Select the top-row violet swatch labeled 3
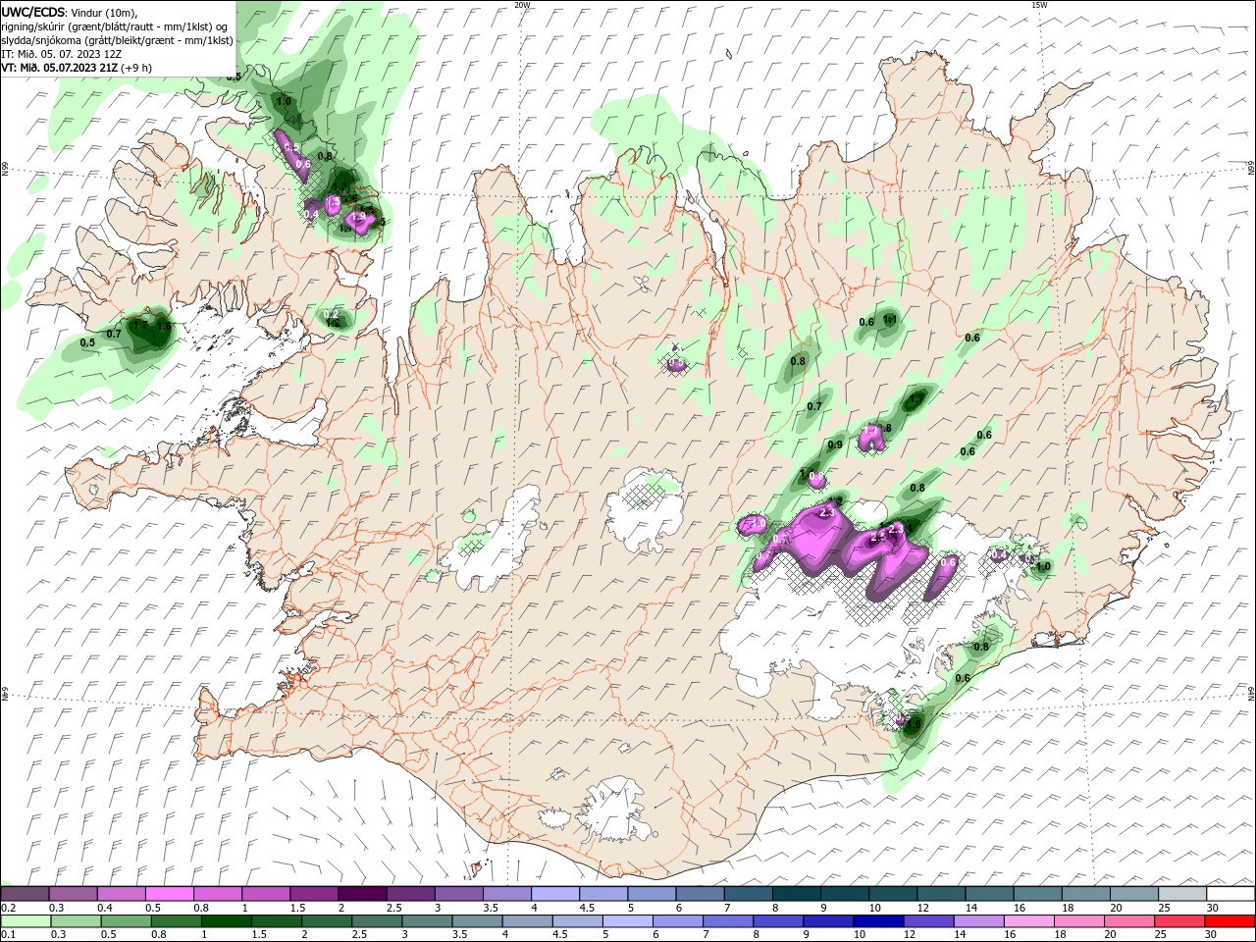 (x=458, y=895)
